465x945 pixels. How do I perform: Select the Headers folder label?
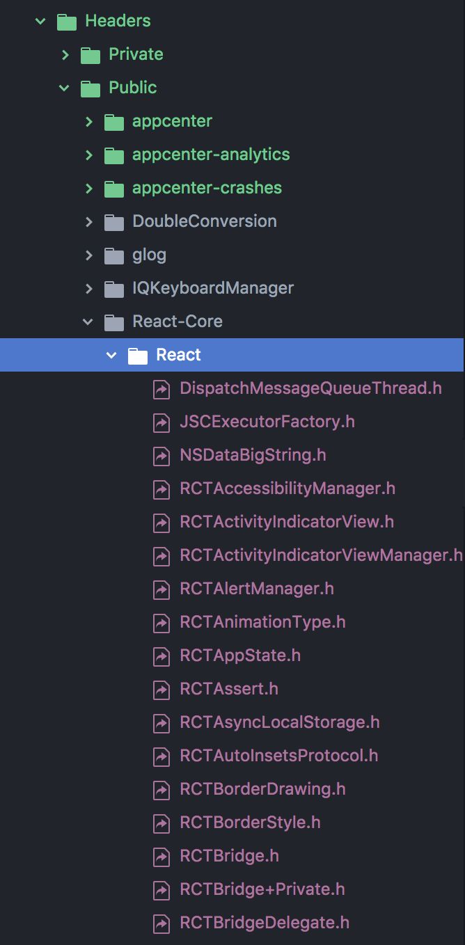(118, 21)
